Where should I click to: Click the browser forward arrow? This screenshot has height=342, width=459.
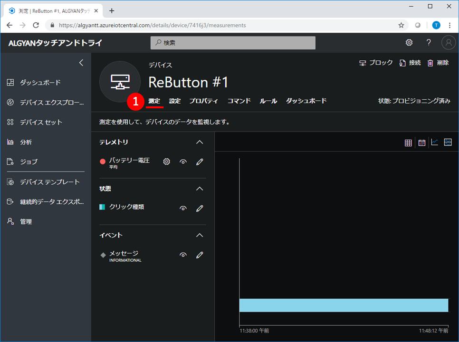click(x=22, y=25)
